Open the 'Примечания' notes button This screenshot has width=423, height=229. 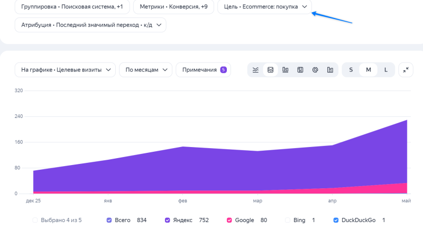(203, 70)
